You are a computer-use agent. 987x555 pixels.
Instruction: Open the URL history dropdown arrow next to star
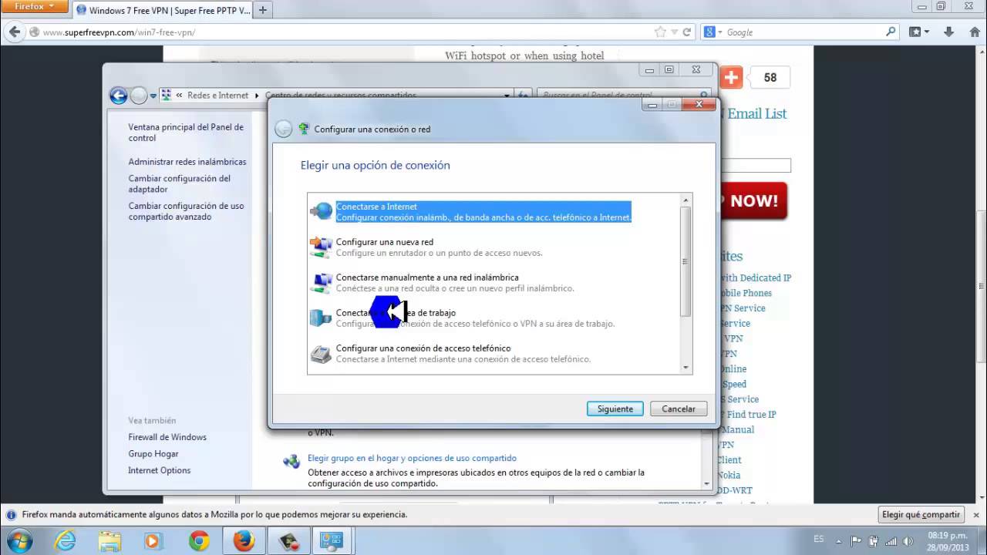[674, 32]
